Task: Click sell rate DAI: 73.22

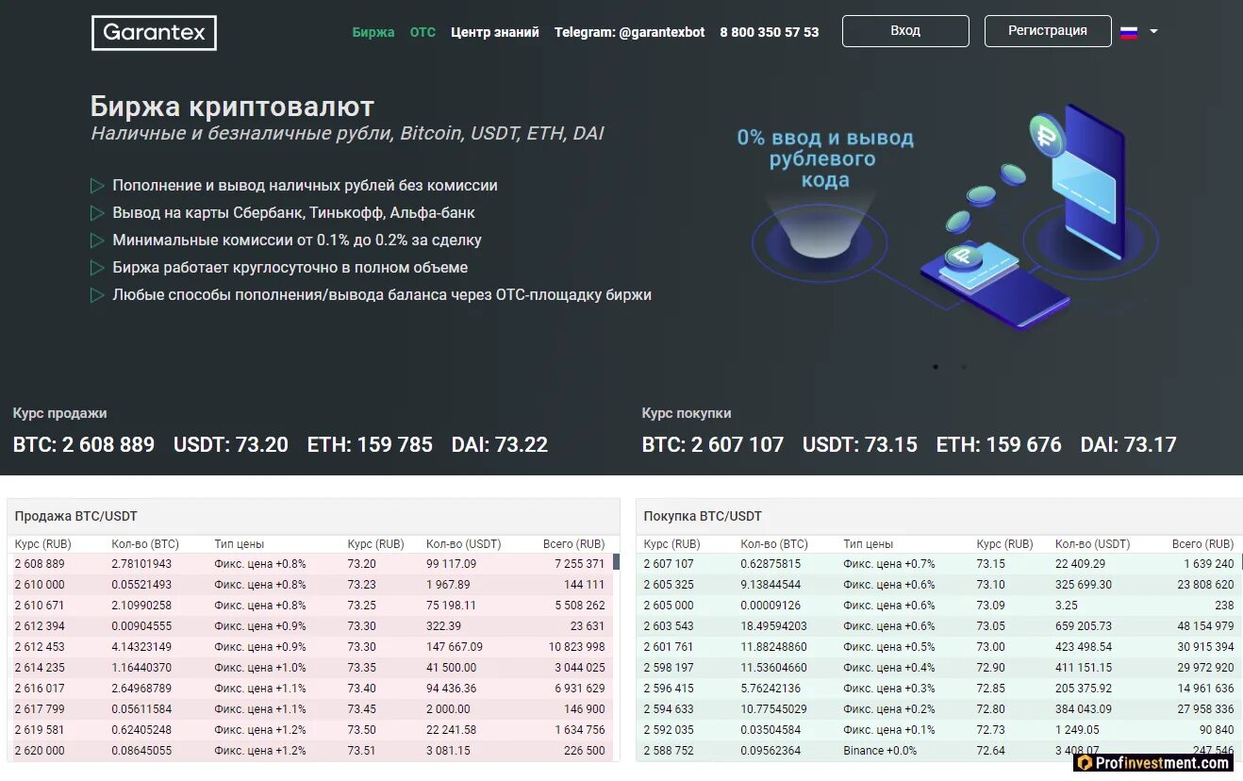Action: click(x=500, y=444)
